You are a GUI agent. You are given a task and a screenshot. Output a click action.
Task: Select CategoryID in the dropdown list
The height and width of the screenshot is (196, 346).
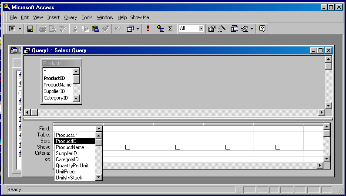click(x=75, y=159)
